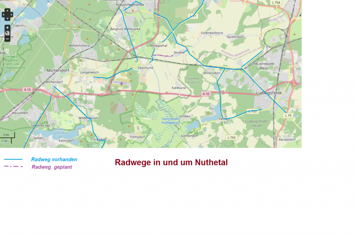The width and height of the screenshot is (354, 235).
Task: Pan the map west with left arrow
Action: [3, 14]
